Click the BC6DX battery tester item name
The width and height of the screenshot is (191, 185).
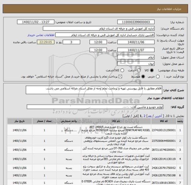pos(116,183)
